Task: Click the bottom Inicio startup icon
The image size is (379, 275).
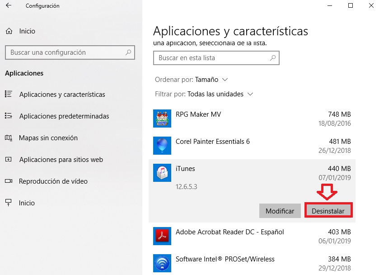Action: pos(9,203)
